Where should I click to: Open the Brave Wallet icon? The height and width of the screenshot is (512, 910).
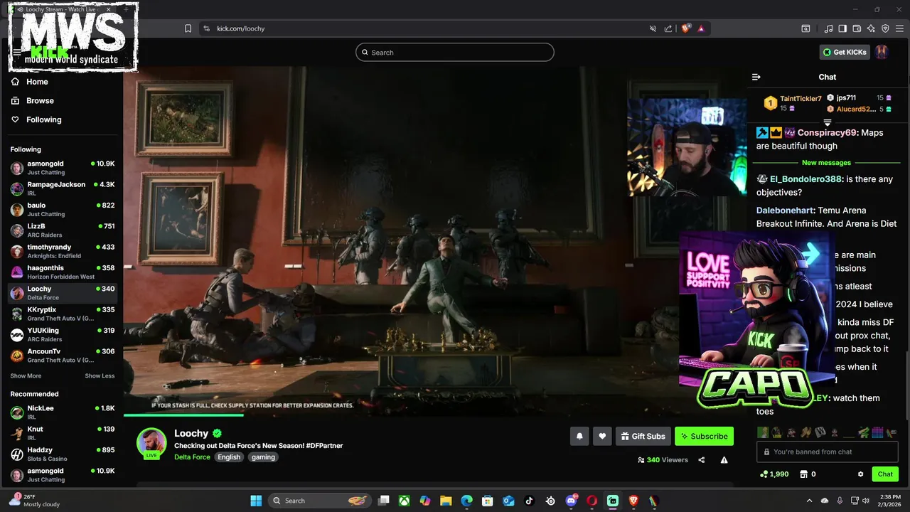coord(857,28)
